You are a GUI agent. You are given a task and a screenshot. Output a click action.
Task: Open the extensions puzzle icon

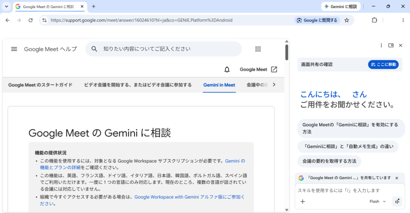click(374, 20)
